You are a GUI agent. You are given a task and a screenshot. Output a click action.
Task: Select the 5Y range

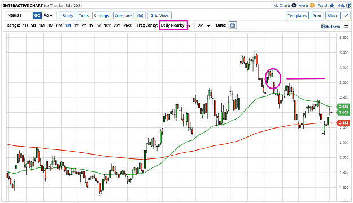click(99, 25)
